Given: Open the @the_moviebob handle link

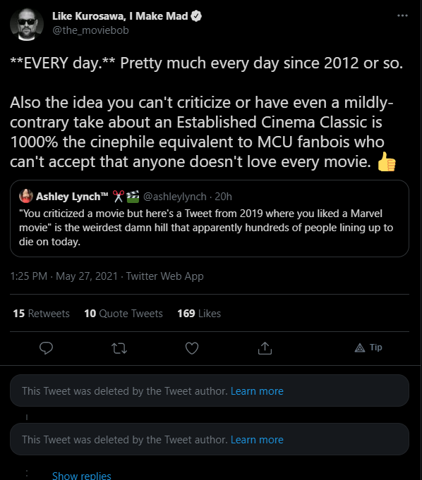Looking at the screenshot, I should [x=90, y=30].
